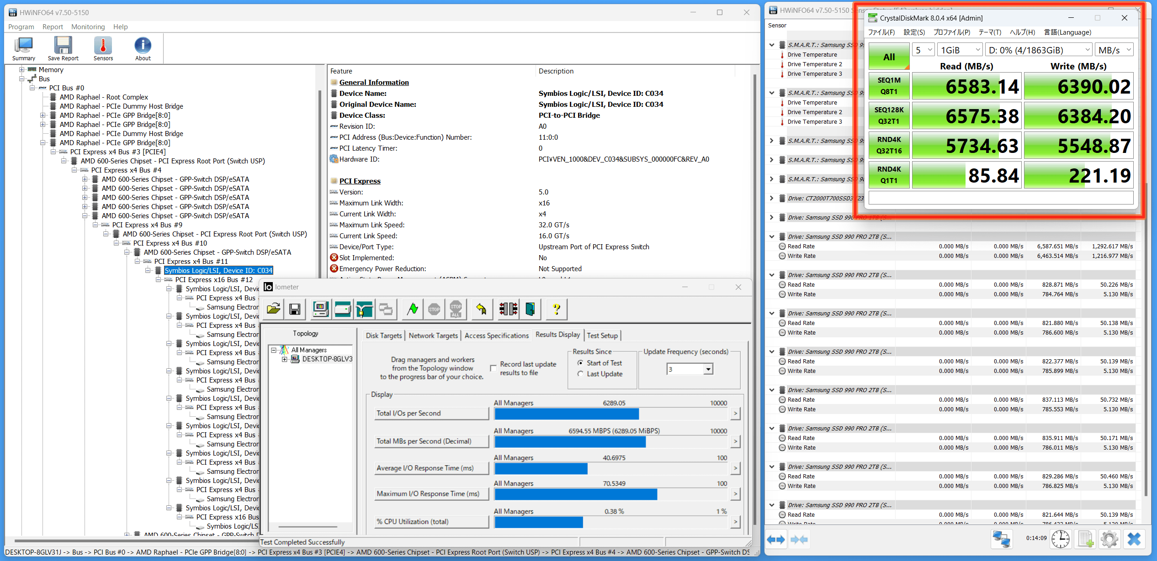The image size is (1157, 561).
Task: Open the drive selection dropdown D: 0%
Action: [x=1039, y=50]
